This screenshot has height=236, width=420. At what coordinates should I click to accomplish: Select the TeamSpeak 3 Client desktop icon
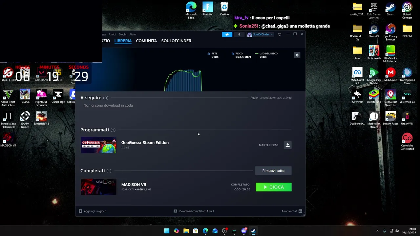[407, 76]
